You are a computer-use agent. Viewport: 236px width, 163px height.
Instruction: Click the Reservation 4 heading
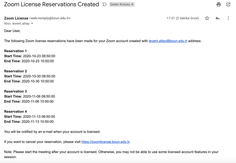pos(15,111)
